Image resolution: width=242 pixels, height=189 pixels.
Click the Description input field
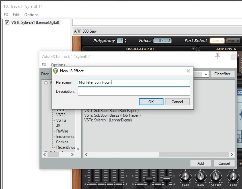click(x=134, y=92)
